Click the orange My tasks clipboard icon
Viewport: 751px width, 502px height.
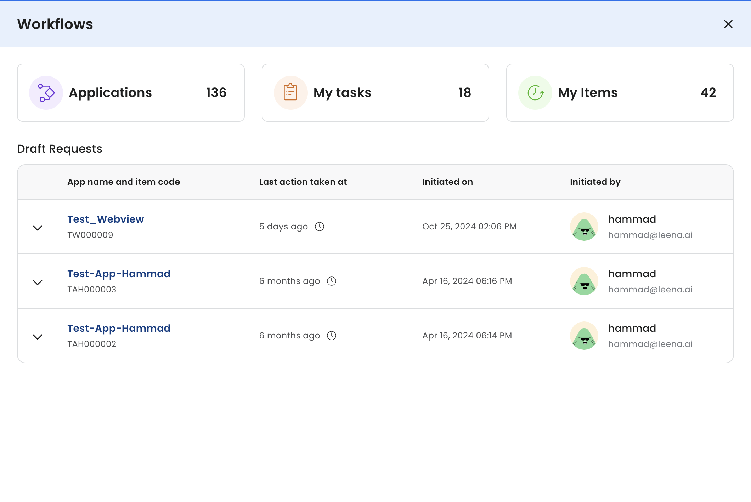(x=290, y=93)
